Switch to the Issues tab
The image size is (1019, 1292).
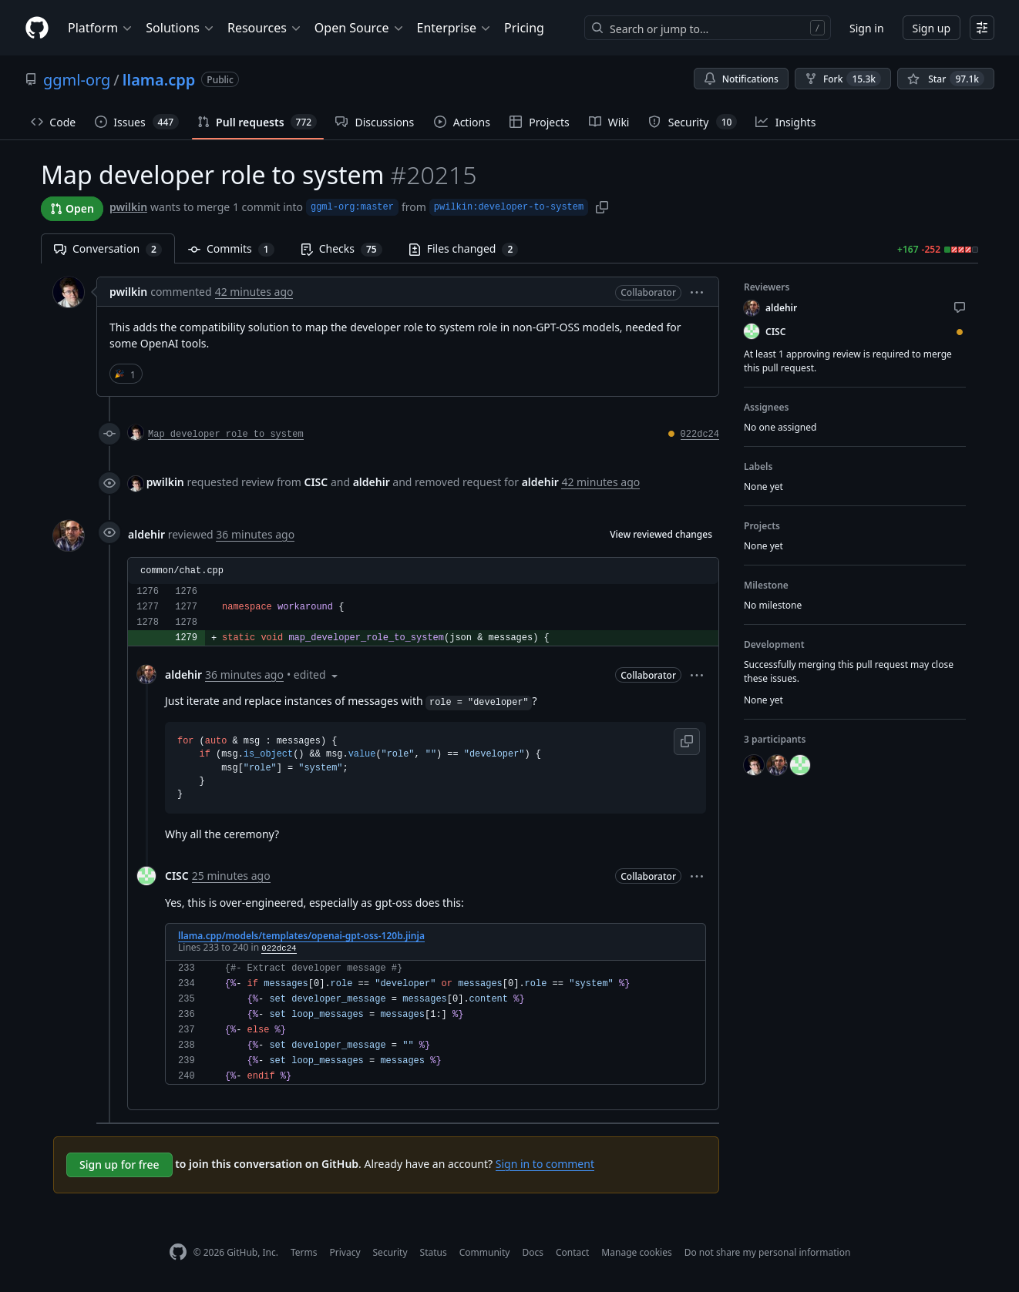[136, 122]
